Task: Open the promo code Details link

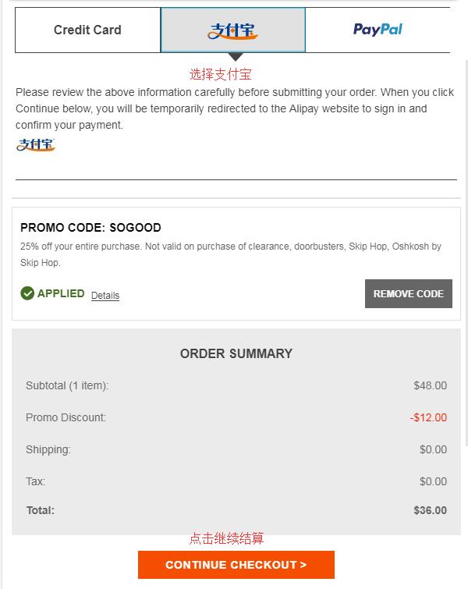Action: (x=105, y=296)
